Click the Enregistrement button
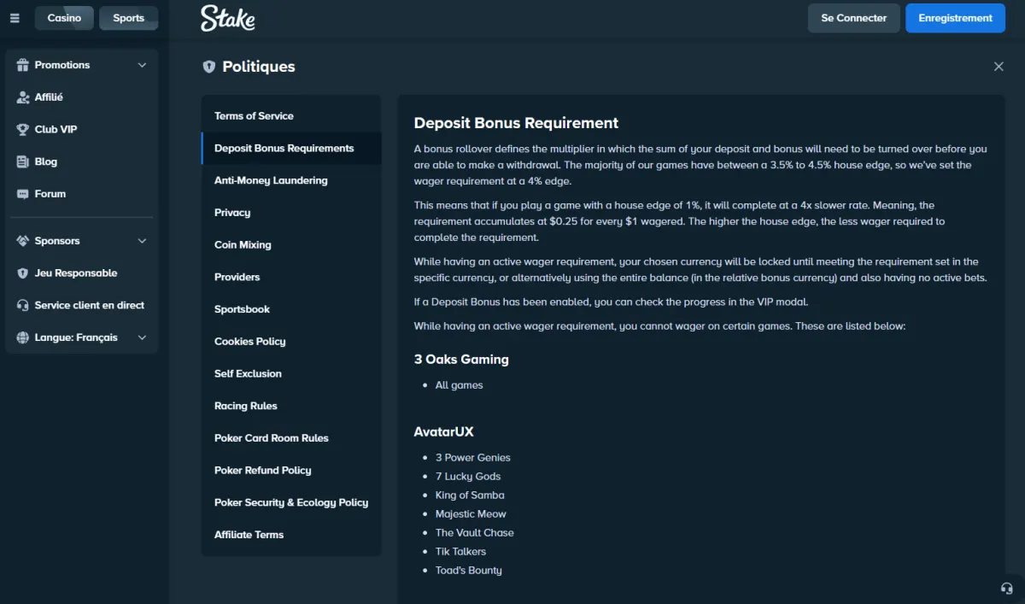Screen dimensions: 1025x604 956,18
